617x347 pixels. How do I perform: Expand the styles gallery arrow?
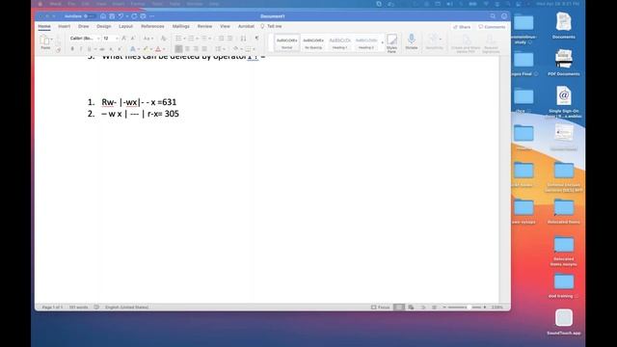[x=382, y=42]
